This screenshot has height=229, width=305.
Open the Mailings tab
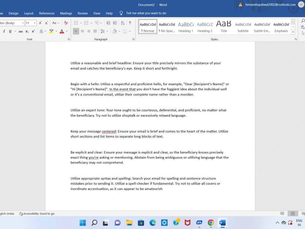pos(66,13)
